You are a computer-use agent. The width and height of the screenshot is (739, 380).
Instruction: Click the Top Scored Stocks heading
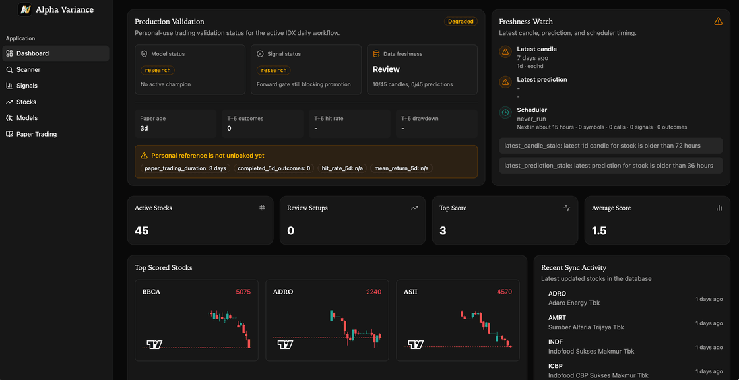tap(164, 268)
